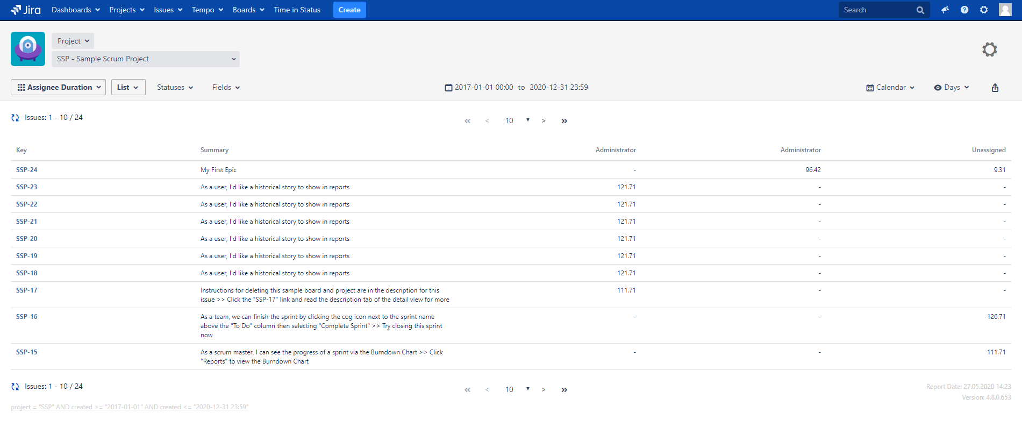
Task: Open the Tempo menu
Action: tap(207, 10)
